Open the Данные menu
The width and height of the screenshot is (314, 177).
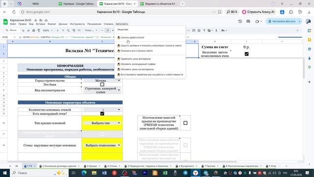click(x=63, y=24)
